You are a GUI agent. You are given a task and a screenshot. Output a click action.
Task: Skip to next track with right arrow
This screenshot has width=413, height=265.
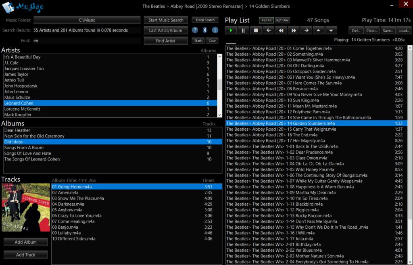coord(306,30)
